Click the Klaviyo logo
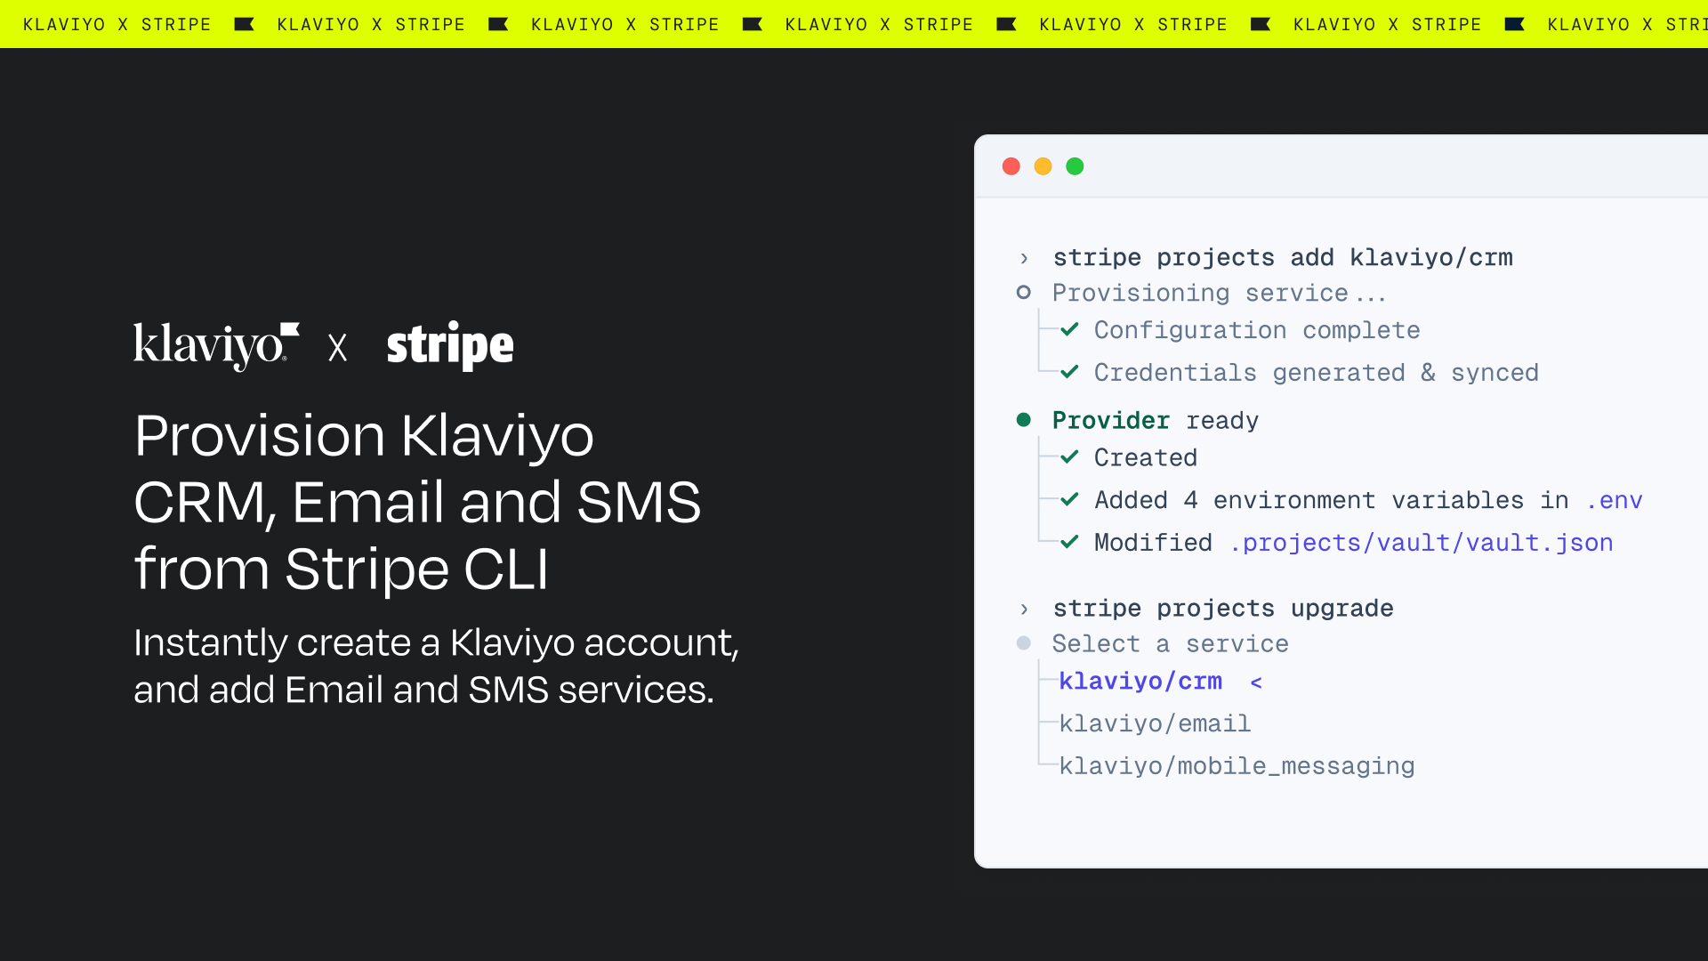 point(216,346)
